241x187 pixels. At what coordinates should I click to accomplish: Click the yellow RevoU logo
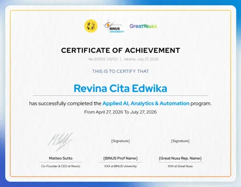point(91,26)
